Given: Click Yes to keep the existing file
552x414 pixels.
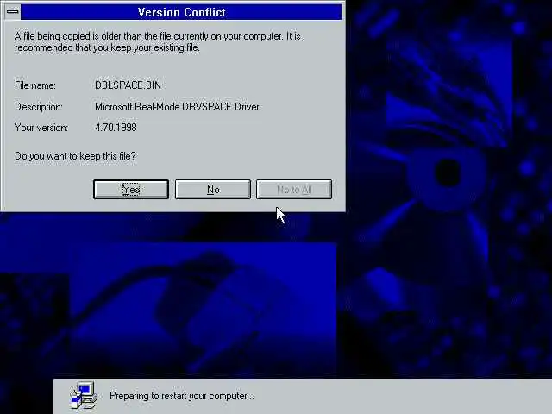Looking at the screenshot, I should [x=131, y=190].
